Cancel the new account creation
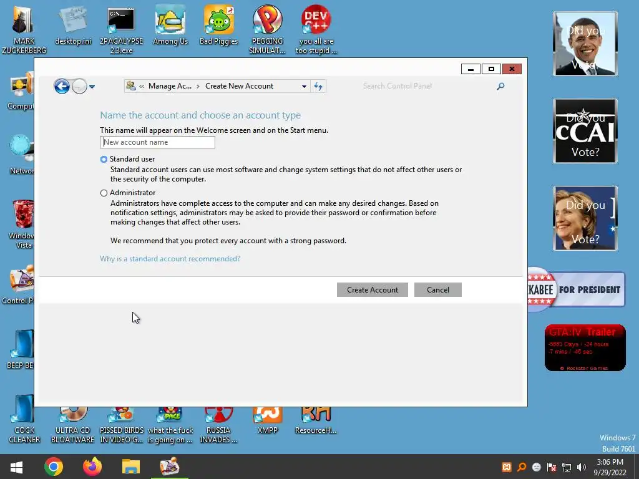The image size is (639, 479). point(438,289)
